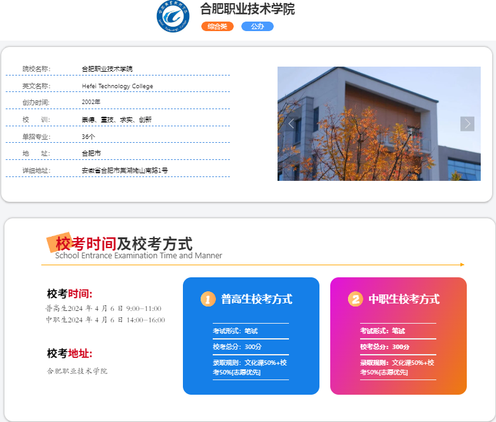The height and width of the screenshot is (422, 496).
Task: Click the 校考时间 subheading
Action: tap(70, 294)
